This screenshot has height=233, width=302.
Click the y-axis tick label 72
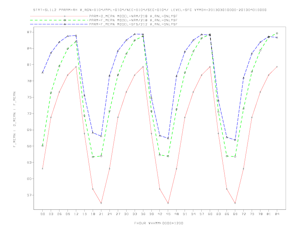29,113
